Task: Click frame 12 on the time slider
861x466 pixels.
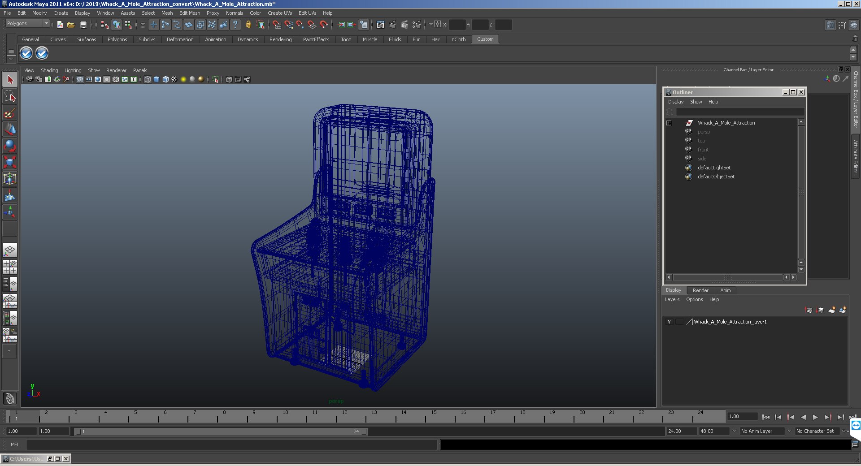Action: [336, 417]
